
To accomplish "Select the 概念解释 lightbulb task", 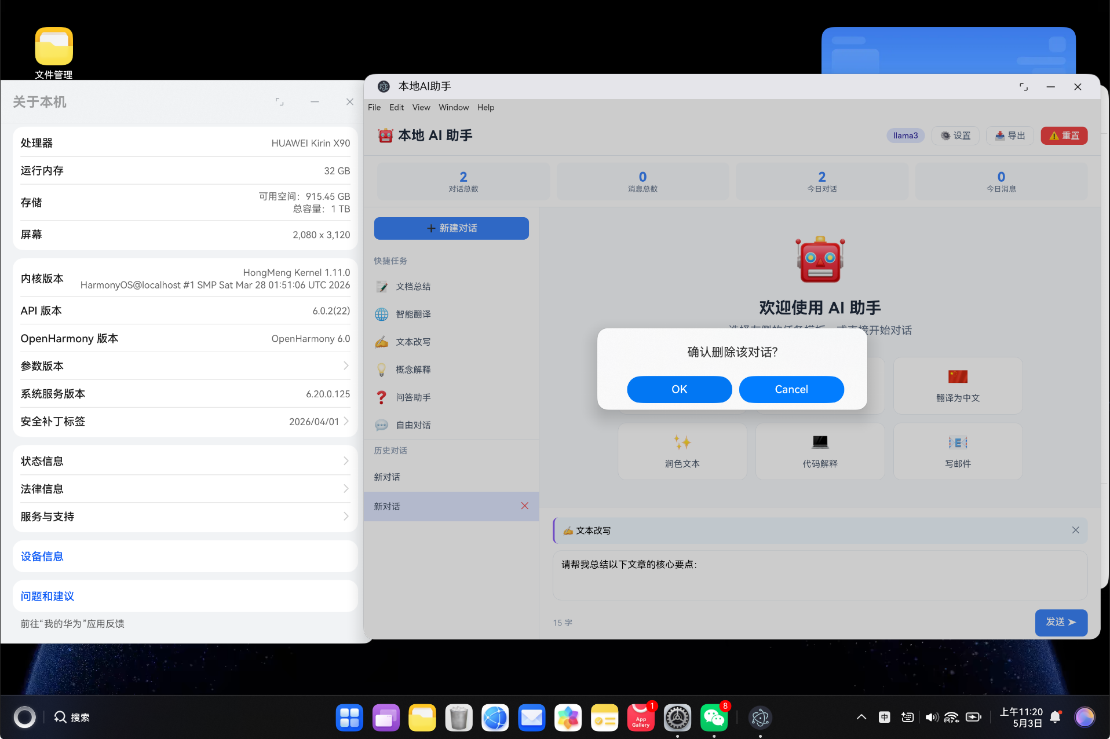I will point(451,370).
